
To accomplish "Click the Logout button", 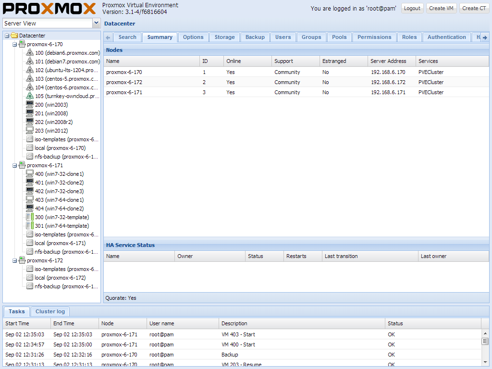I will point(412,8).
